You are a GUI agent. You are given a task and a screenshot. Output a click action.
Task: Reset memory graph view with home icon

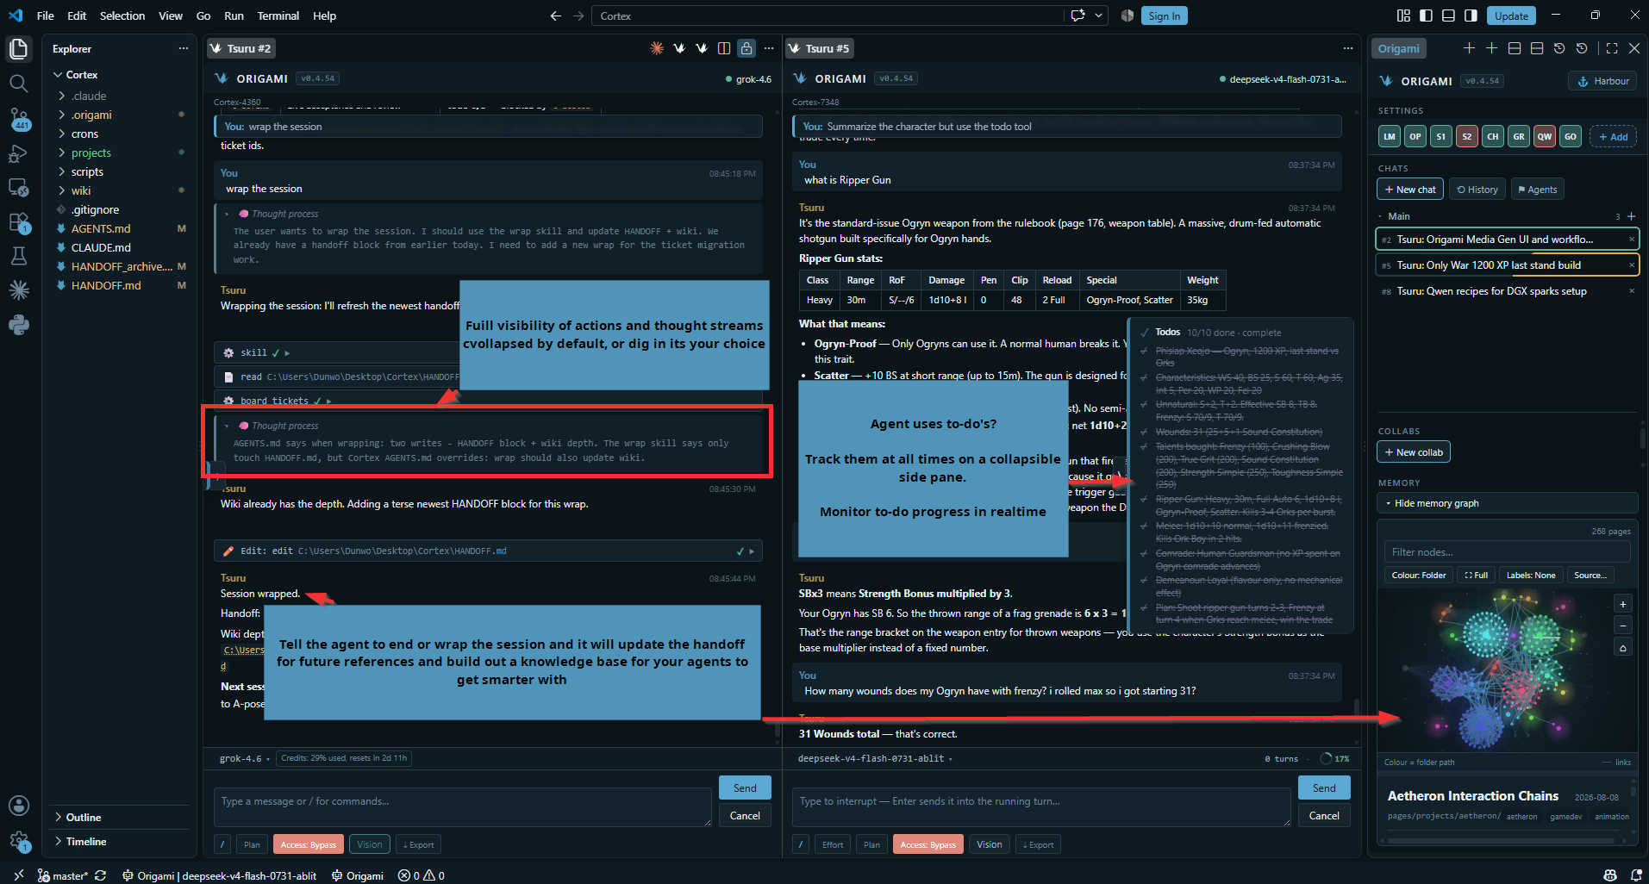pyautogui.click(x=1623, y=648)
